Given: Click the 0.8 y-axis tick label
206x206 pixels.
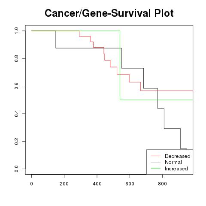Looking at the screenshot, I should (16, 58).
